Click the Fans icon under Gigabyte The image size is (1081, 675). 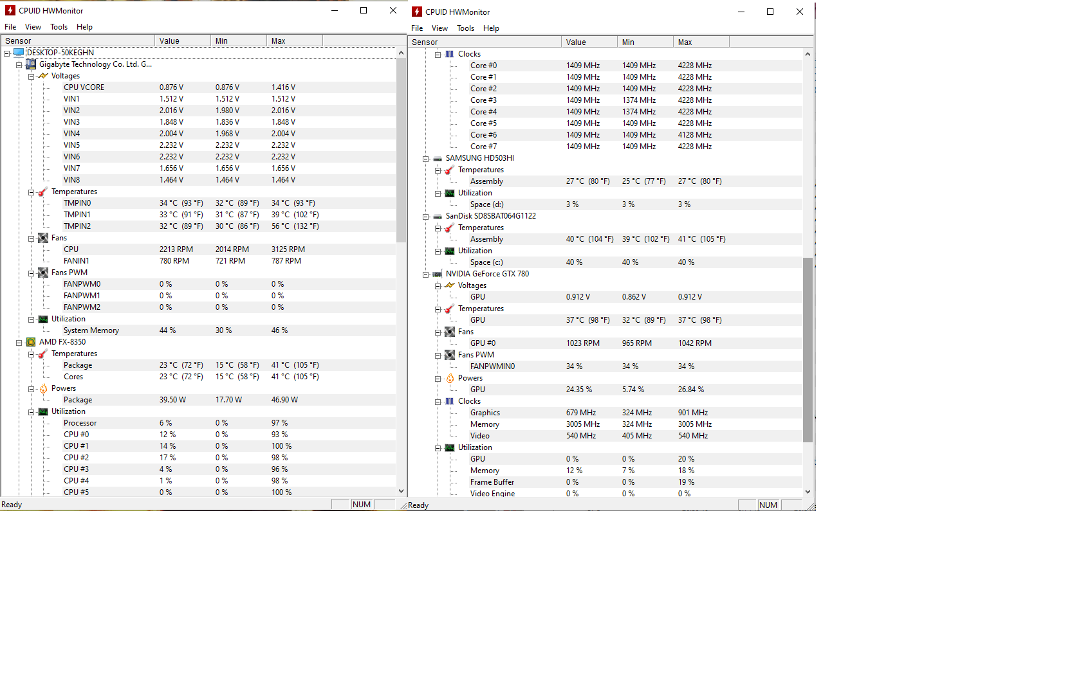pos(43,238)
